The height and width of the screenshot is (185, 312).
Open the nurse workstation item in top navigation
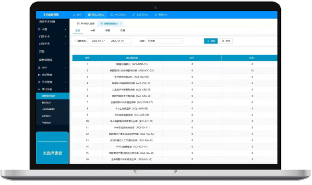point(118,15)
